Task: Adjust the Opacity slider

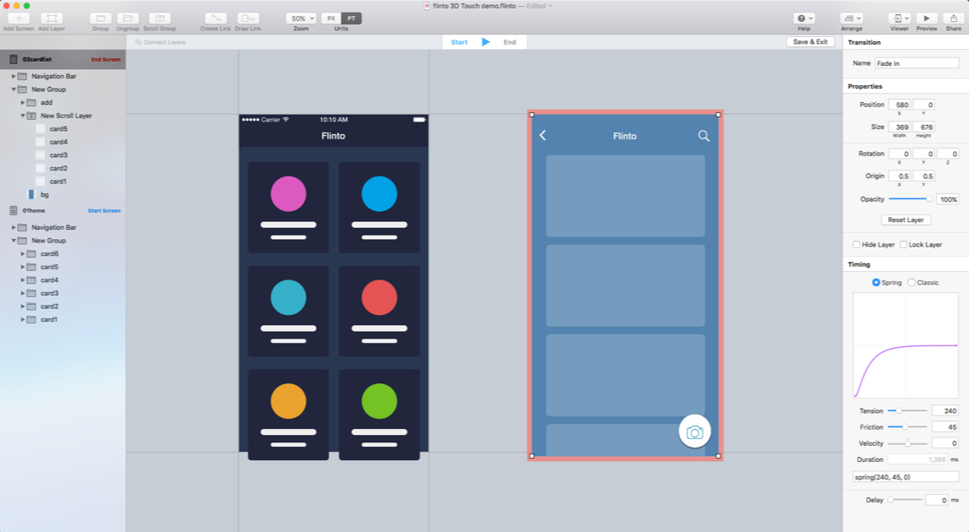Action: coord(910,198)
